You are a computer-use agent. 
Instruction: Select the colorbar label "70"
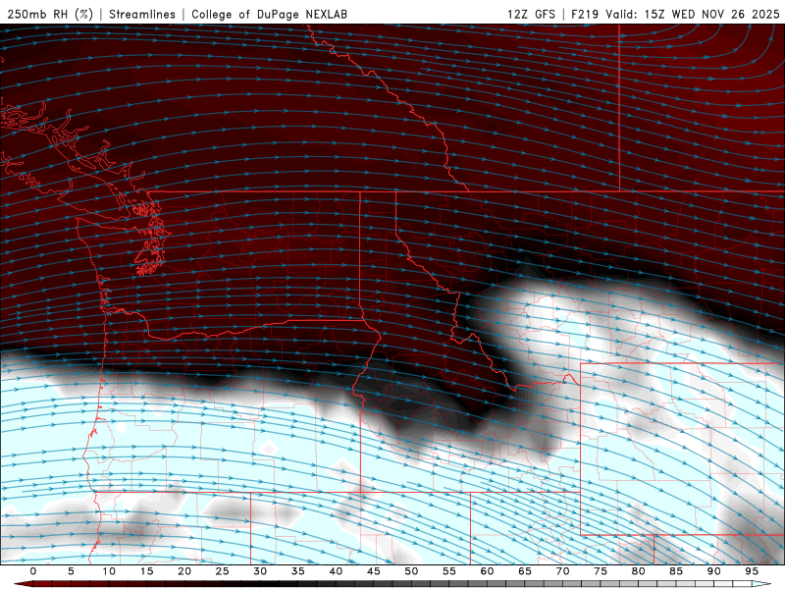point(562,571)
